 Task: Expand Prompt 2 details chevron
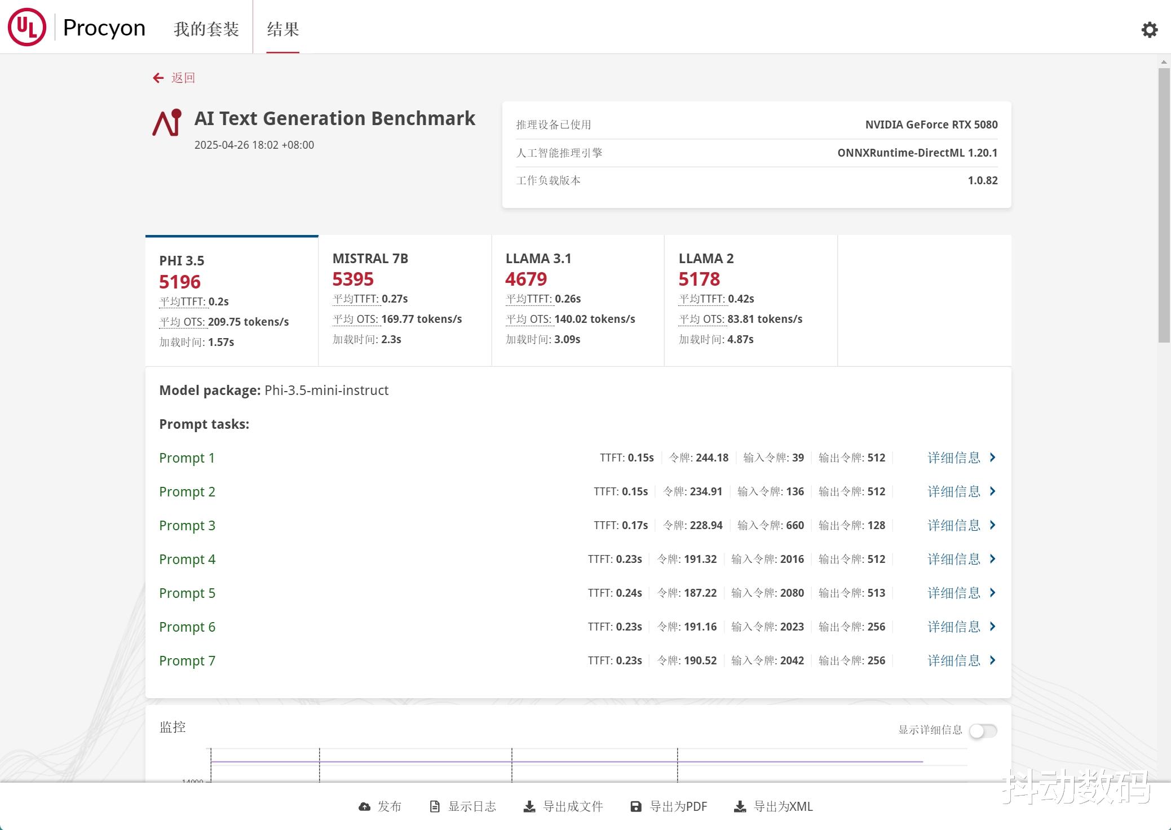[993, 491]
